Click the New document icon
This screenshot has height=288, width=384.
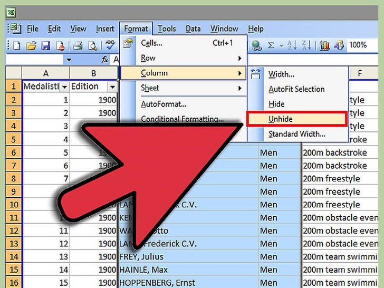(17, 45)
